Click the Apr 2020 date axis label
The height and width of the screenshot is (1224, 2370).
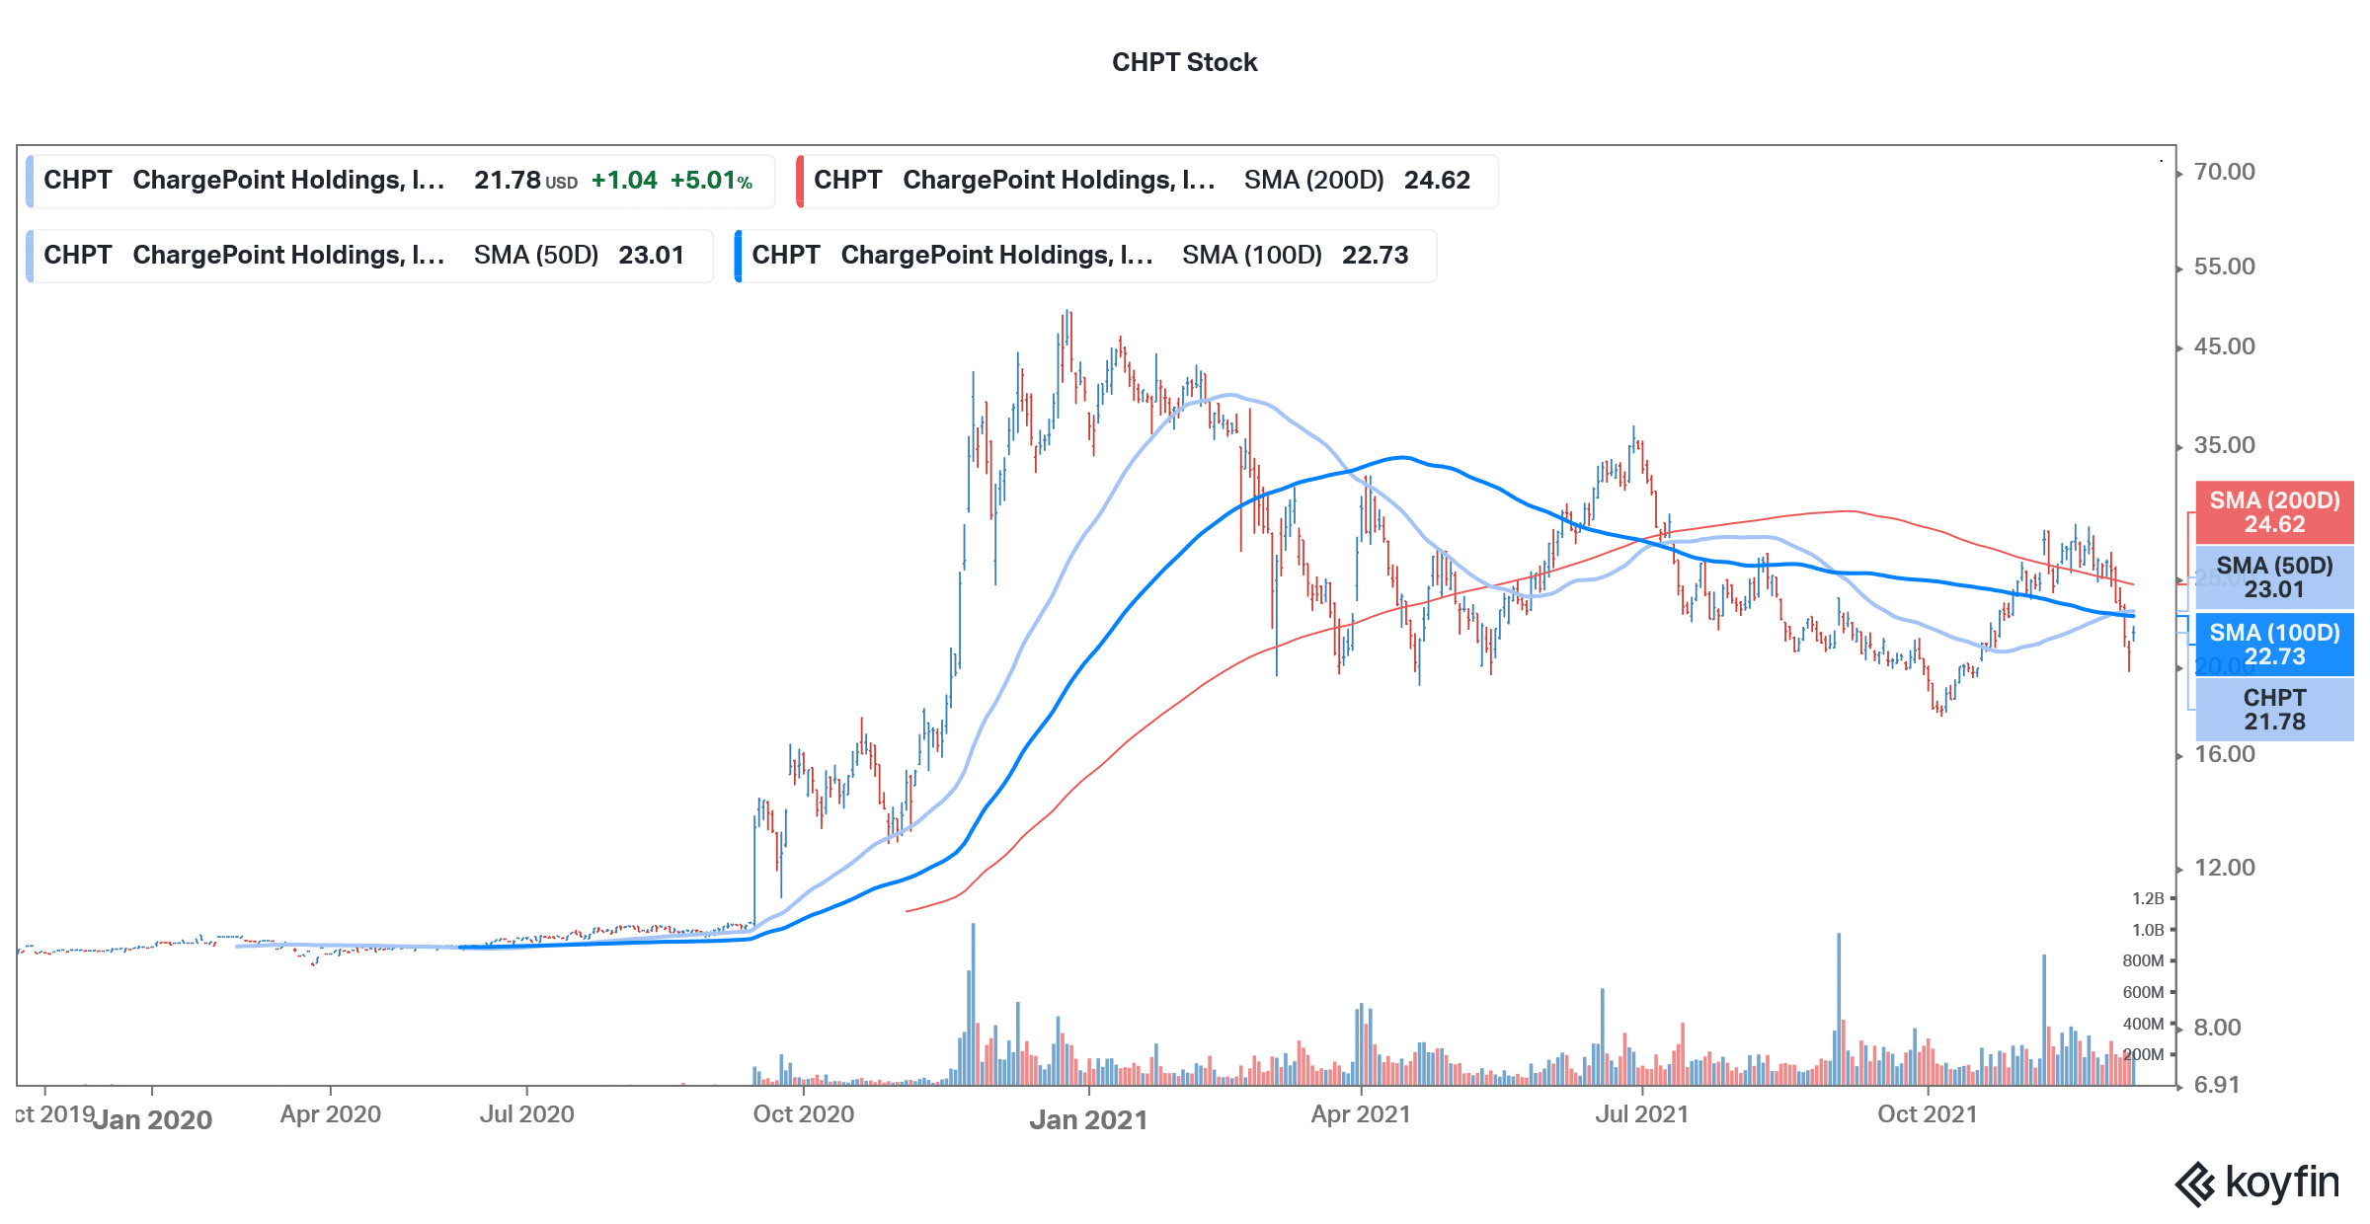click(330, 1114)
